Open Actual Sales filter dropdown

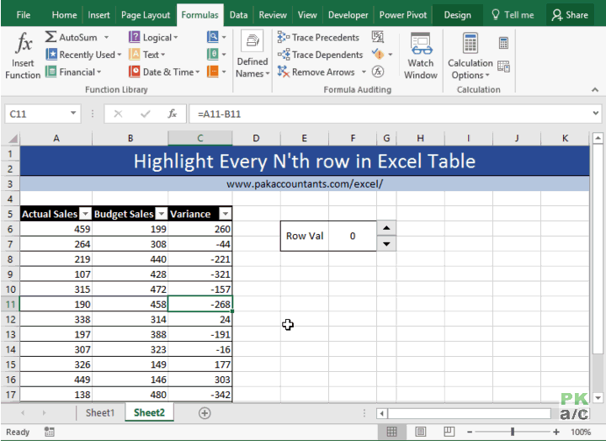tap(85, 214)
